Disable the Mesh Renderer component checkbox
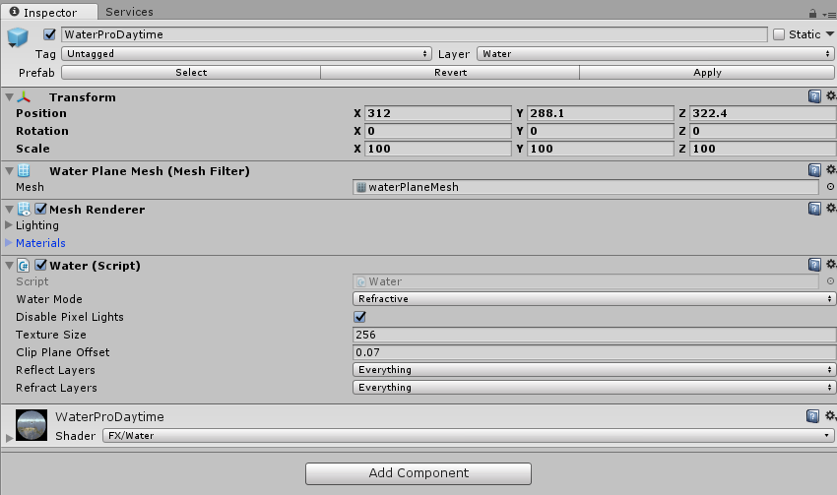This screenshot has width=837, height=495. [x=40, y=209]
